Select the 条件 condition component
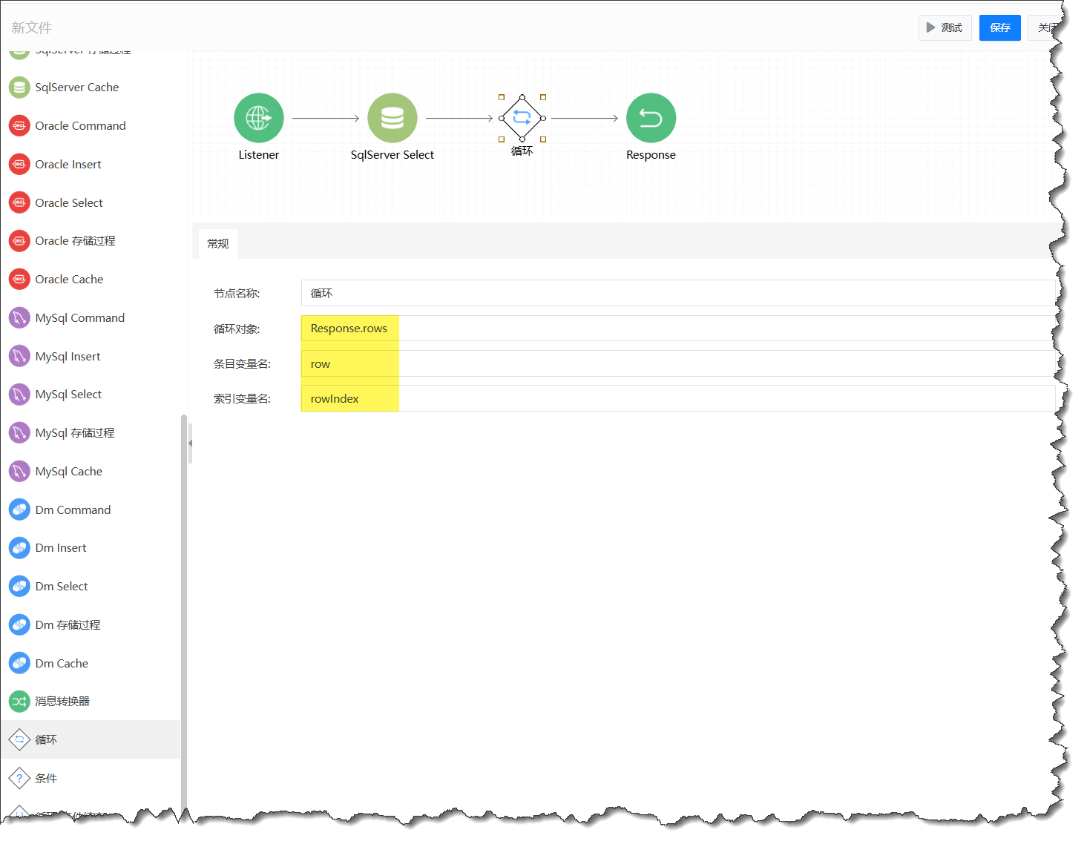This screenshot has width=1084, height=841. coord(46,779)
